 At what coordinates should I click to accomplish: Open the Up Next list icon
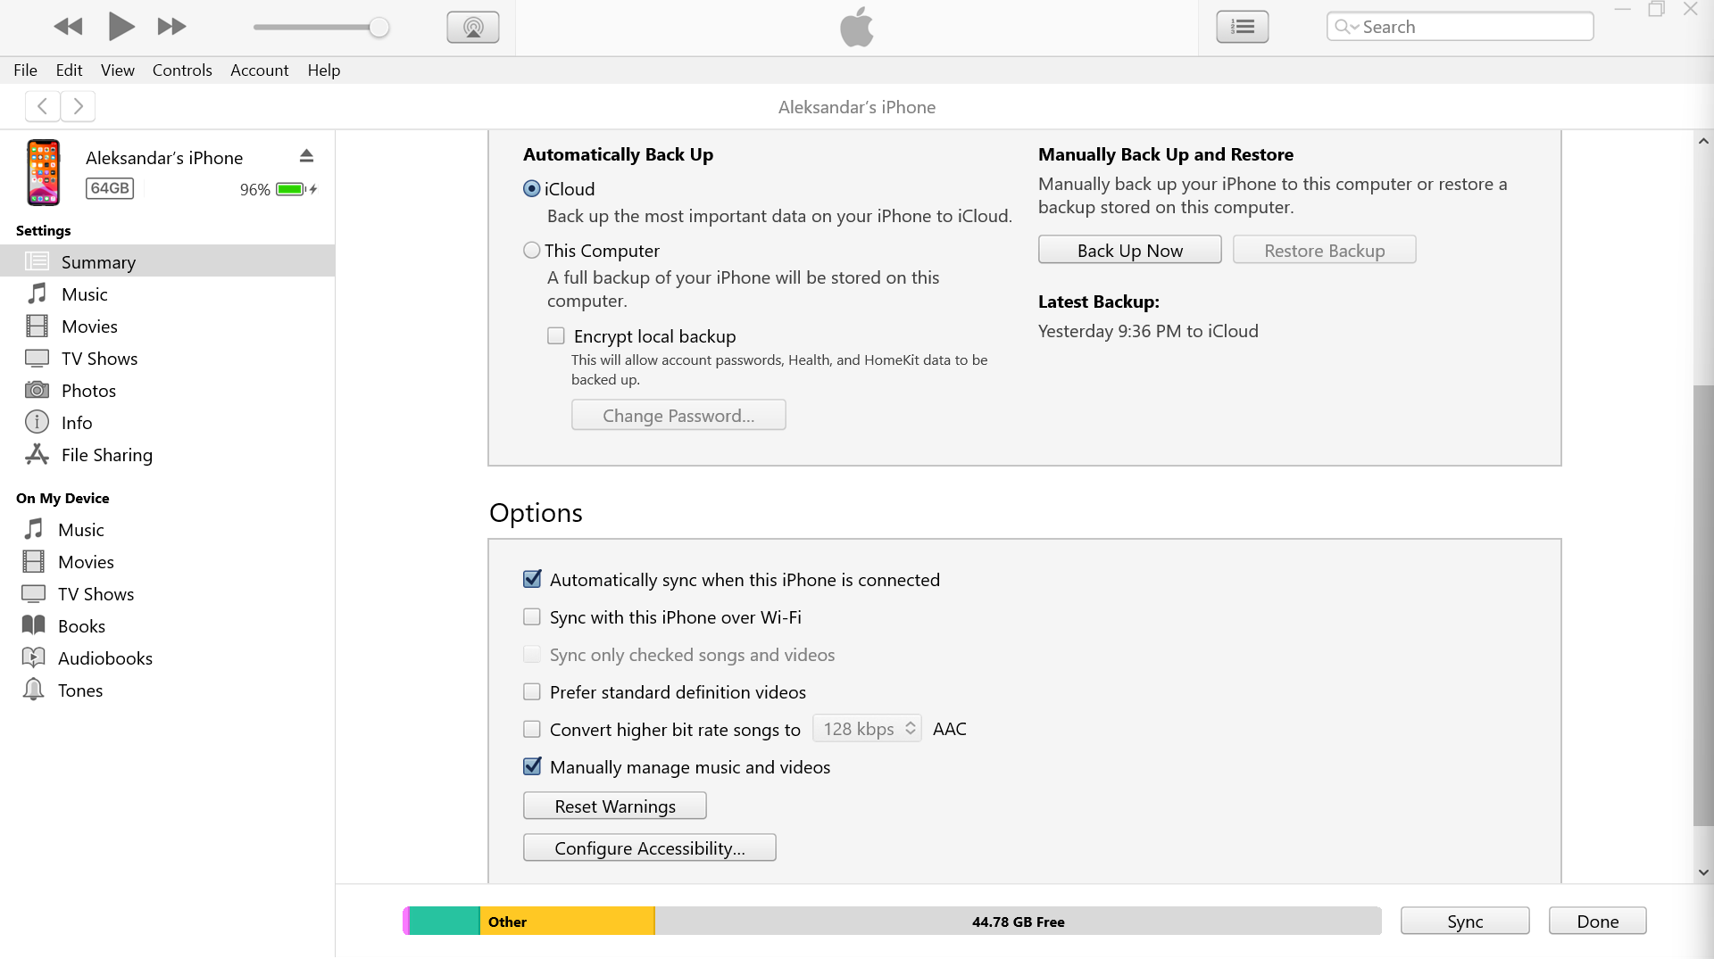tap(1242, 27)
